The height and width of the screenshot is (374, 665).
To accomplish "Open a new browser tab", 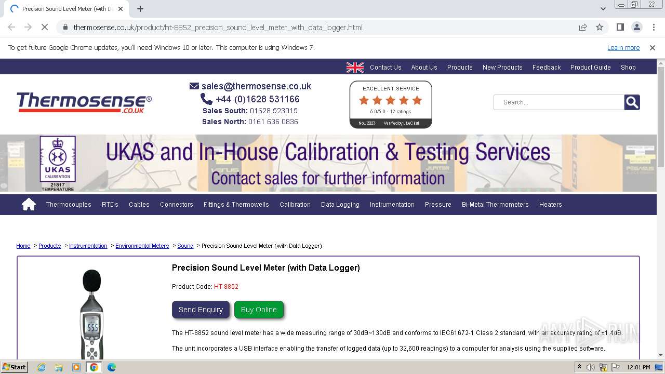I will pyautogui.click(x=140, y=9).
